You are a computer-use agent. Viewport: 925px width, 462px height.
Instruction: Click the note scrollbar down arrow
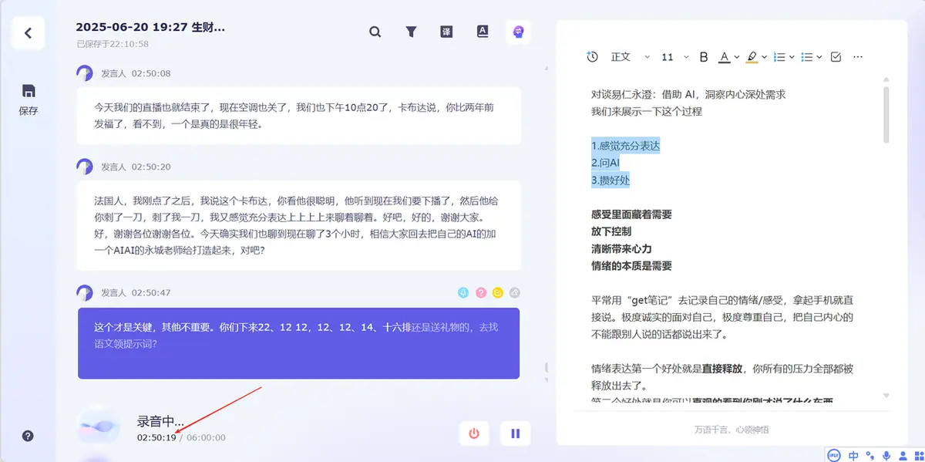(x=886, y=396)
